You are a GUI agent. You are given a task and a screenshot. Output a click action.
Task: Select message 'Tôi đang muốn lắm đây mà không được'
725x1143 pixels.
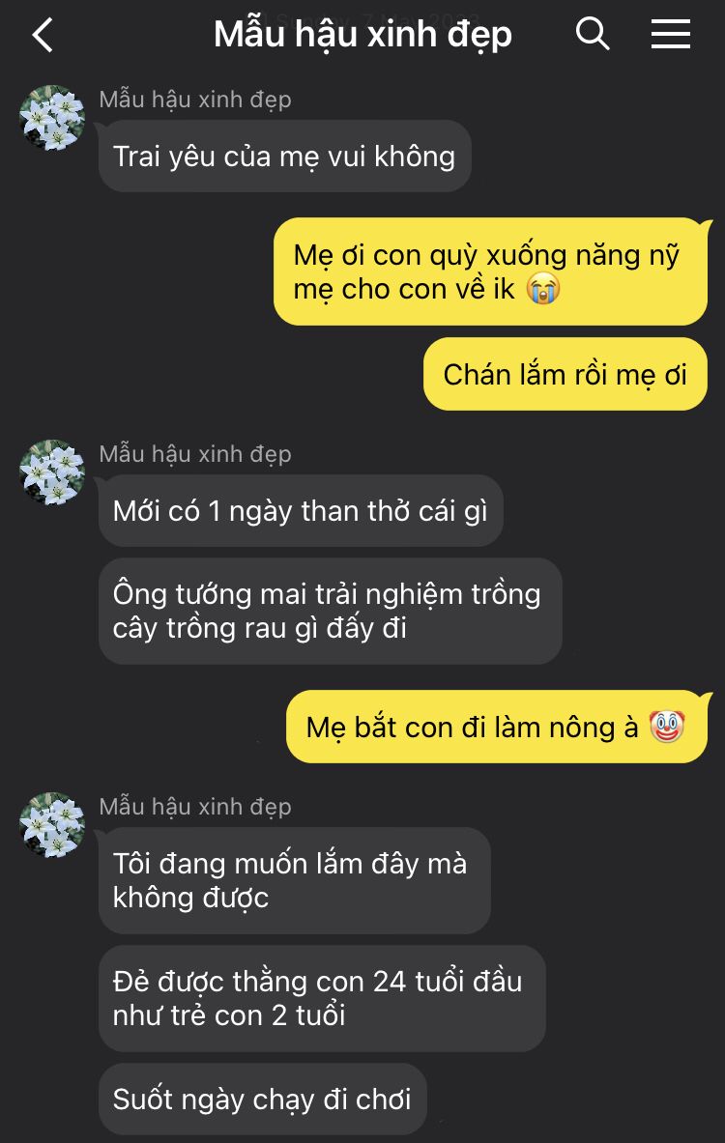[295, 880]
